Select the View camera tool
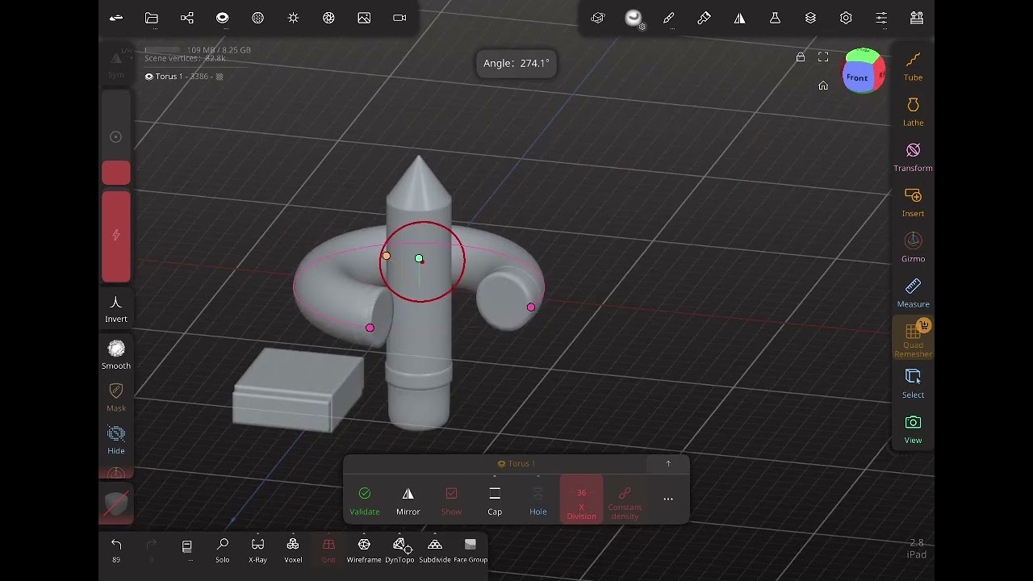The height and width of the screenshot is (581, 1033). [x=913, y=428]
